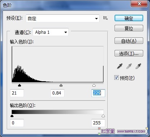Click the output white level slider
Image resolution: width=150 pixels, height=137 pixels.
click(103, 116)
